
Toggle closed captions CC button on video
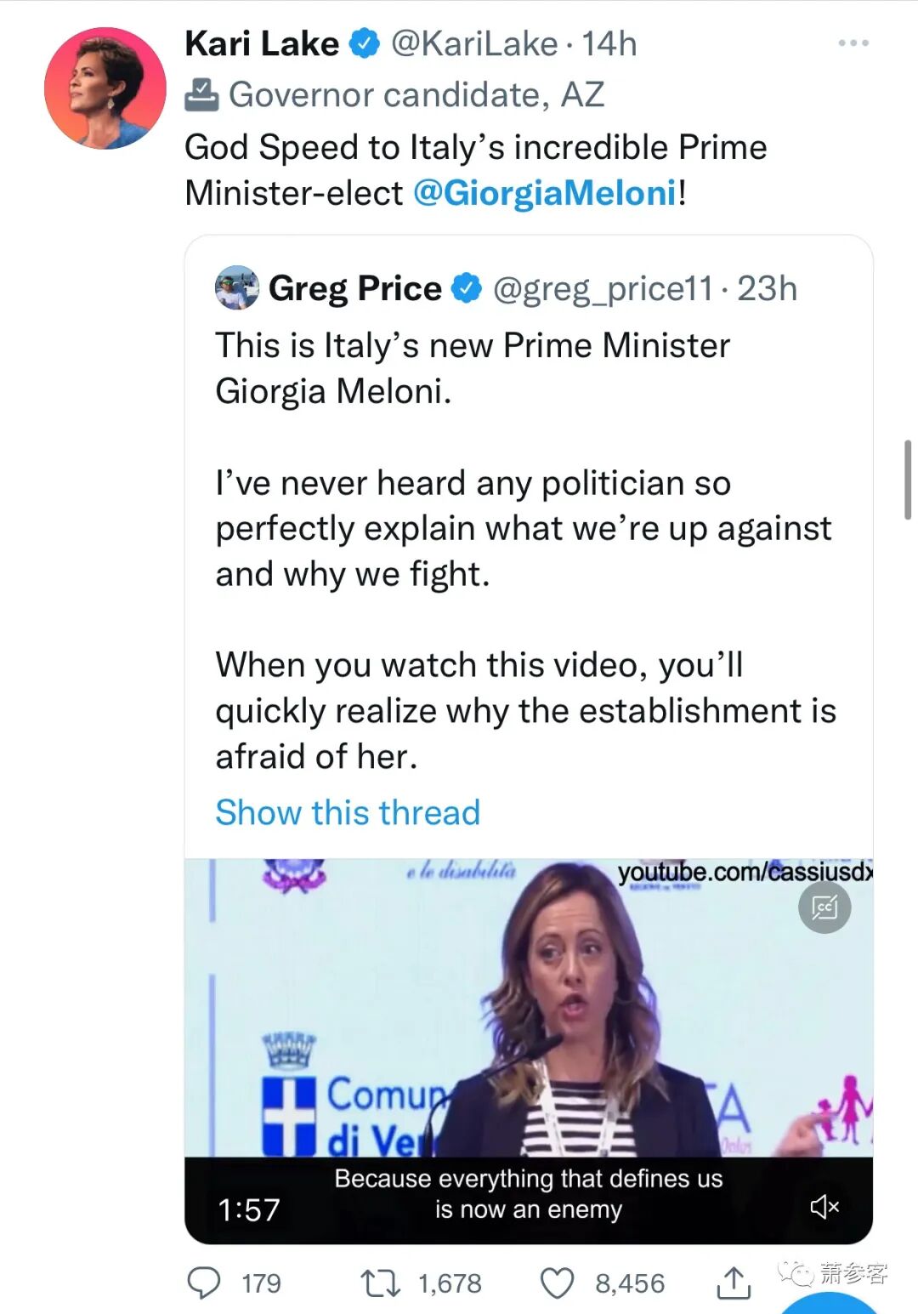(x=824, y=907)
